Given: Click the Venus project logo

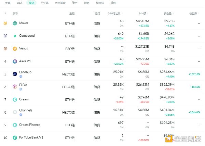Looking at the screenshot, I should click(15, 49).
